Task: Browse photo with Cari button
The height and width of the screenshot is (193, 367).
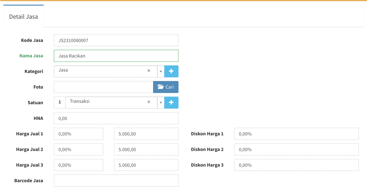Action: point(166,87)
